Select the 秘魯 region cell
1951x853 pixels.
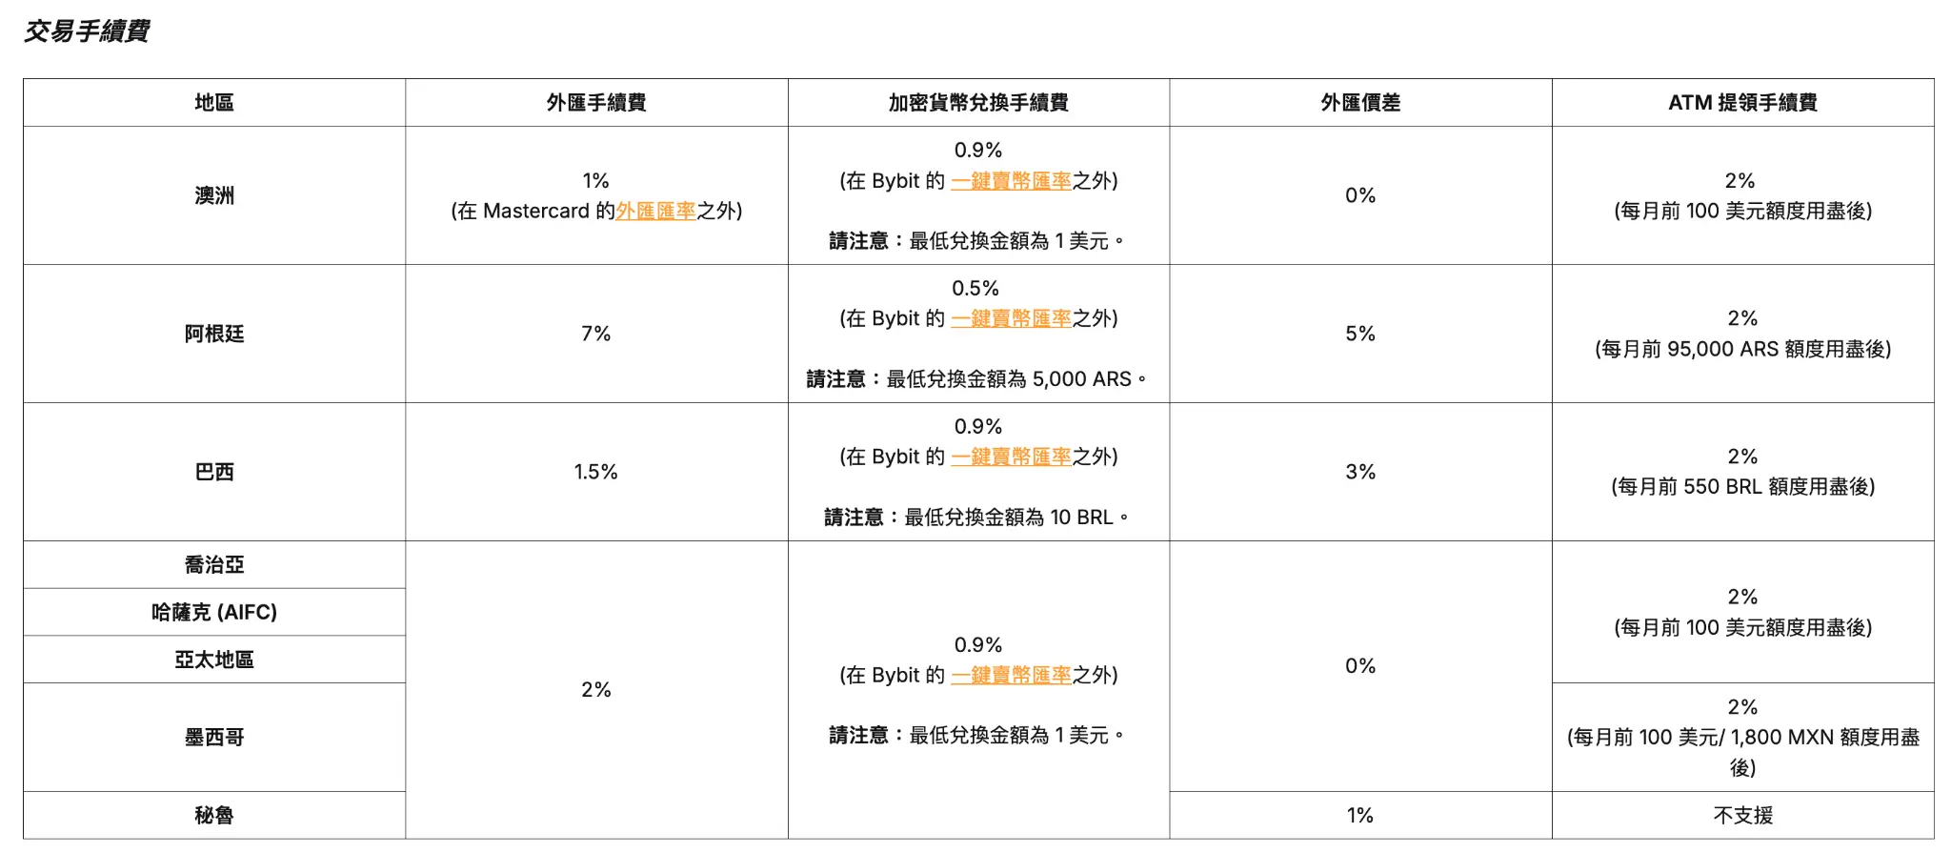coord(214,815)
